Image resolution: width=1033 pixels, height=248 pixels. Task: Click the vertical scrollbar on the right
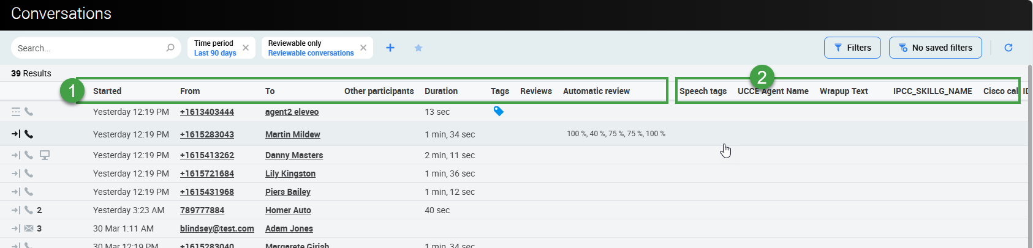click(1029, 153)
